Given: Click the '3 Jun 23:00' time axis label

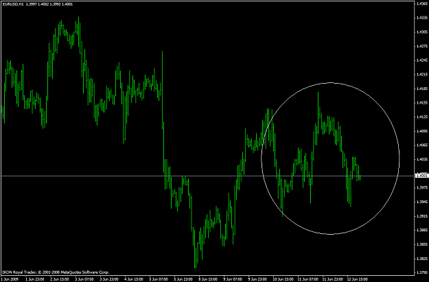Looking at the screenshot, I should coord(109,279).
